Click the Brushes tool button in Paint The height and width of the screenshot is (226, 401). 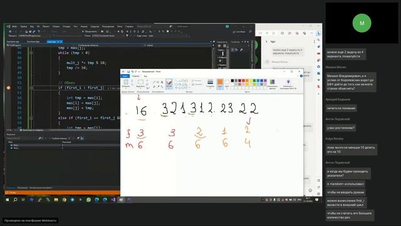pyautogui.click(x=169, y=83)
